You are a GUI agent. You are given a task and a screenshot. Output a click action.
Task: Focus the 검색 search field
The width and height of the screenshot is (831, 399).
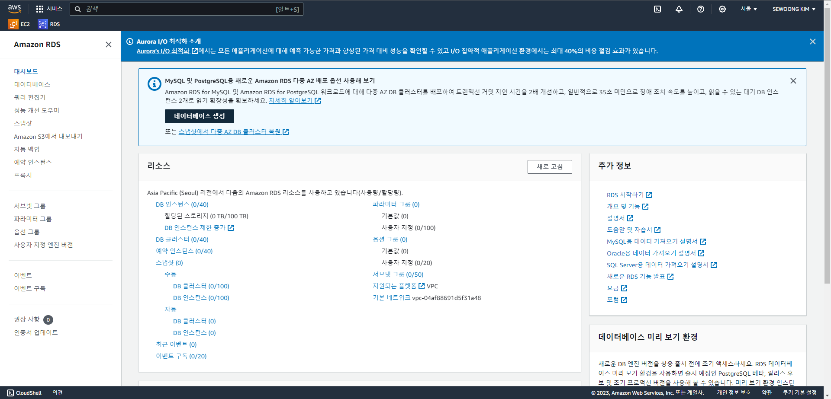(186, 9)
